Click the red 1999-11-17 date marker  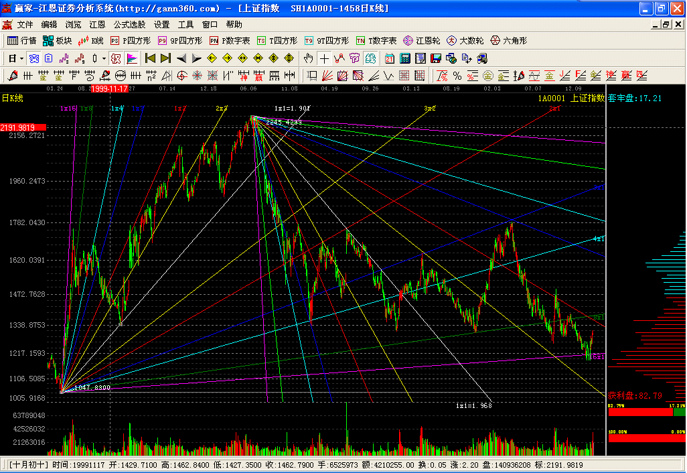(110, 88)
